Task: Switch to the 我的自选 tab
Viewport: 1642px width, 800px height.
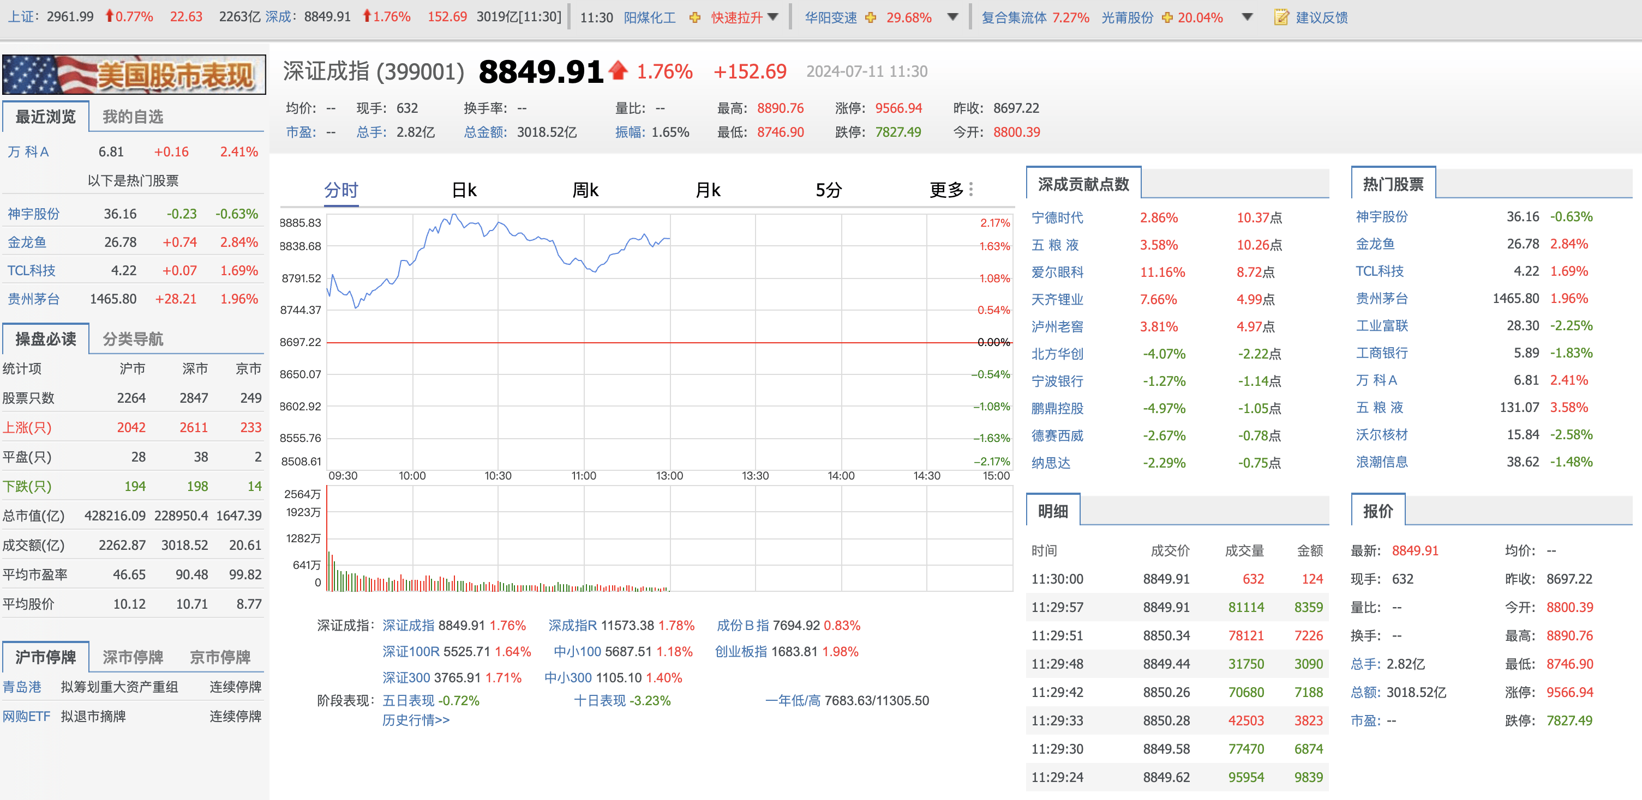Action: [133, 116]
